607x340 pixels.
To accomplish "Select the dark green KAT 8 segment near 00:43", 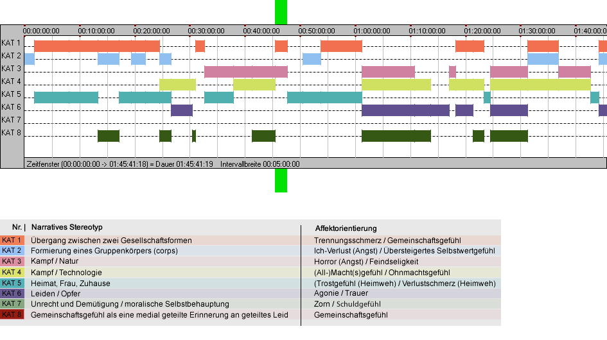I will click(x=263, y=136).
